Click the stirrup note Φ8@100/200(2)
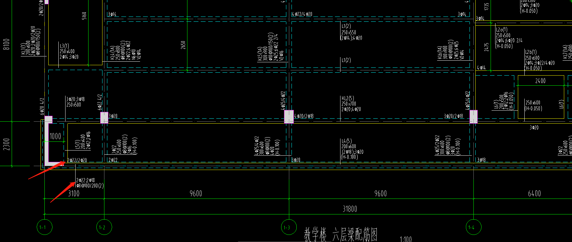Screen dimensions: 572x242 (90, 186)
